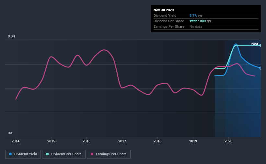This screenshot has height=164, width=266.
Task: Click the teal Dividend Per Share legend dot
Action: (x=47, y=154)
